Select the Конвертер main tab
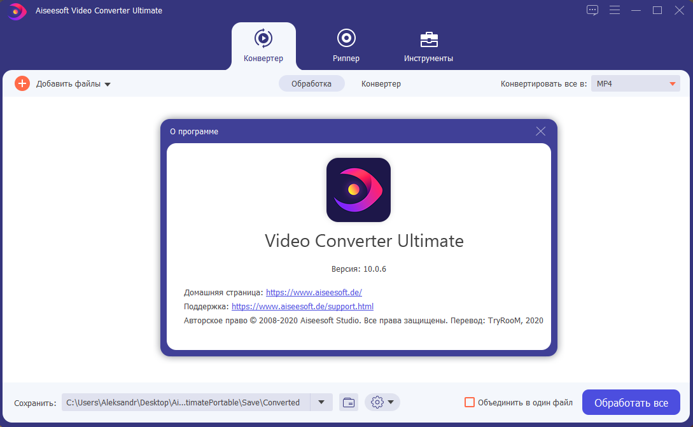Viewport: 693px width, 427px height. point(263,46)
